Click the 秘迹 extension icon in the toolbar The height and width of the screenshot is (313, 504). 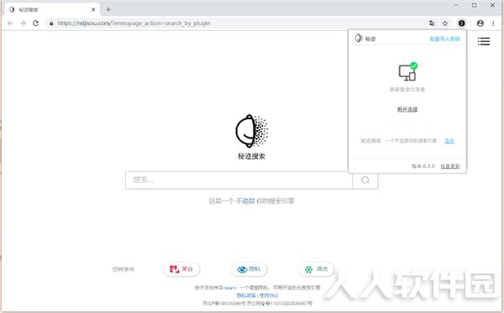(x=461, y=23)
